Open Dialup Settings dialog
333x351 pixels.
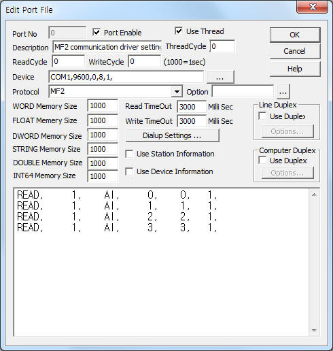(x=172, y=135)
